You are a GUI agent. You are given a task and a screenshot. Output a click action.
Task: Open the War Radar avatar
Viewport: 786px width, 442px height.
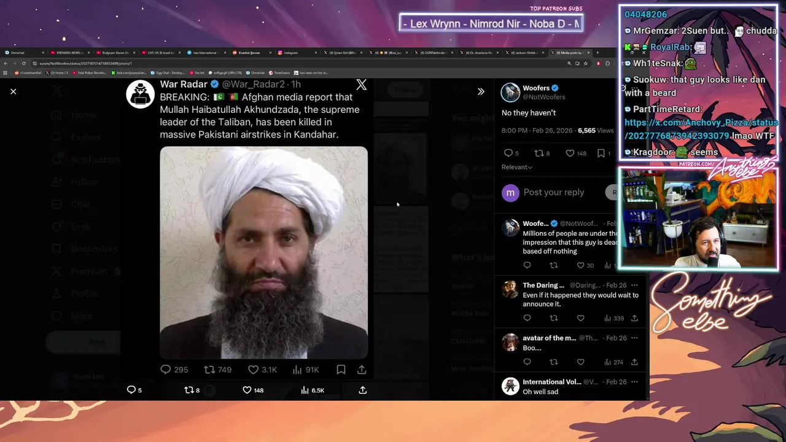click(141, 94)
